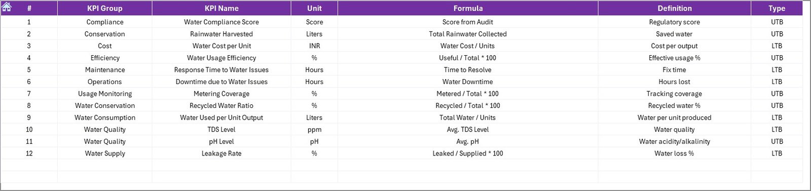This screenshot has height=191, width=811.
Task: Select the Rainwater Harvested cell
Action: [x=222, y=34]
